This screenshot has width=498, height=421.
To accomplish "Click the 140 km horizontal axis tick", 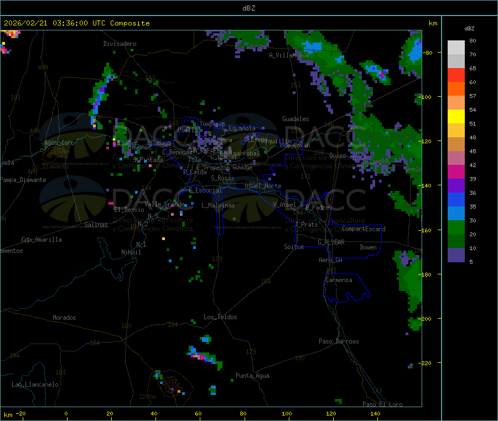I will (x=375, y=413).
